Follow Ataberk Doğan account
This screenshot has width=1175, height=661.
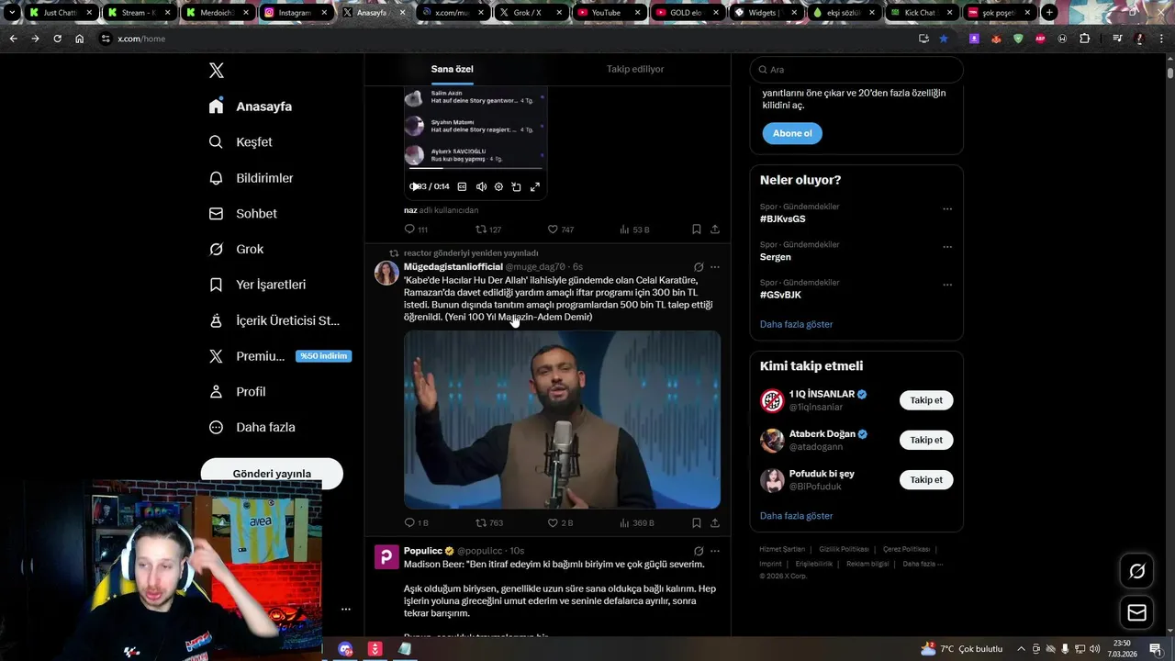[926, 440]
